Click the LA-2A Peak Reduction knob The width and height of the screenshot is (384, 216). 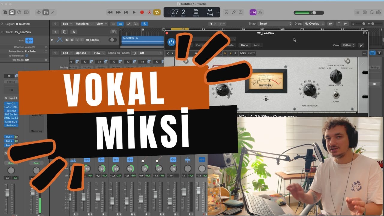click(x=309, y=90)
